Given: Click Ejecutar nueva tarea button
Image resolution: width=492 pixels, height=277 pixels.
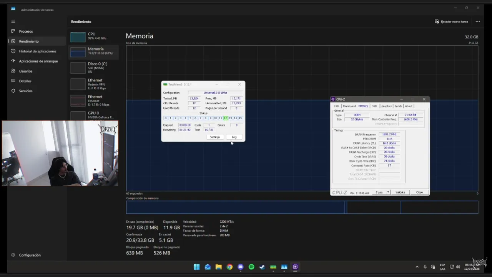Looking at the screenshot, I should click(451, 22).
